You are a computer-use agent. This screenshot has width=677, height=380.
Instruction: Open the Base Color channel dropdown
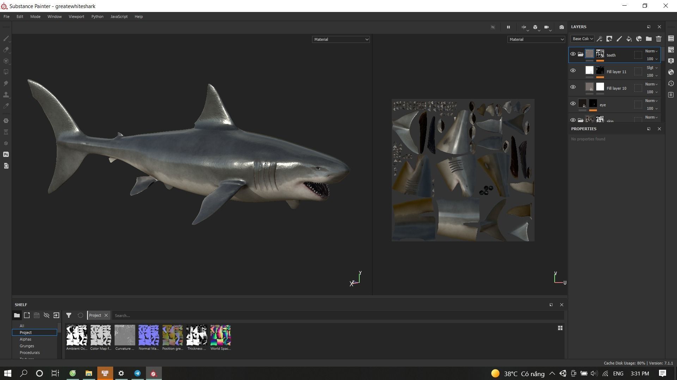(x=583, y=39)
